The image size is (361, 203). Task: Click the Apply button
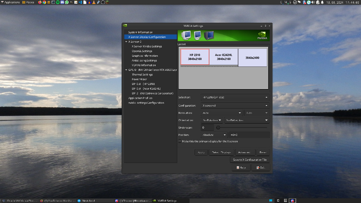tap(201, 152)
